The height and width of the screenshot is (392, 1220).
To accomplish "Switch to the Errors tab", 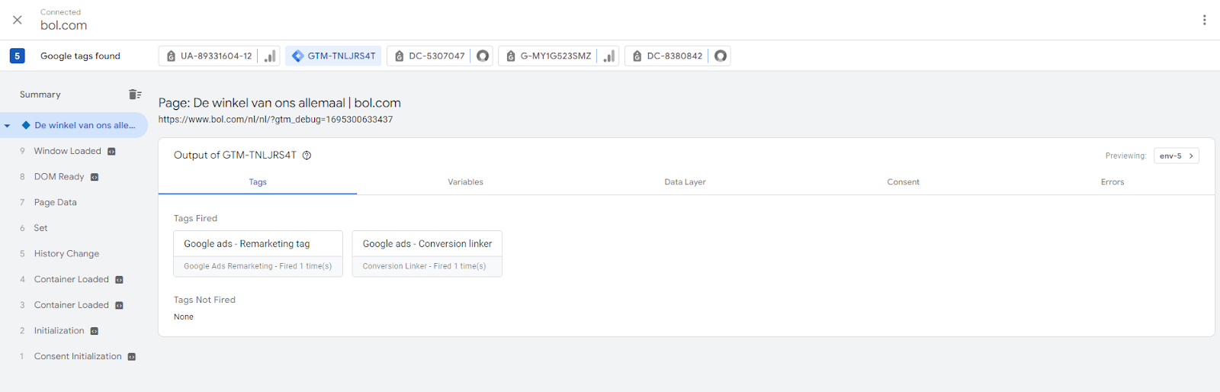I will pyautogui.click(x=1112, y=182).
